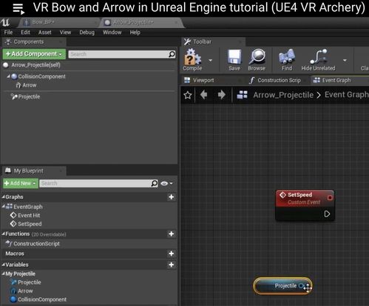Viewport: 369px width, 306px height.
Task: Click the magnifier icon in Components search
Action: 172,54
